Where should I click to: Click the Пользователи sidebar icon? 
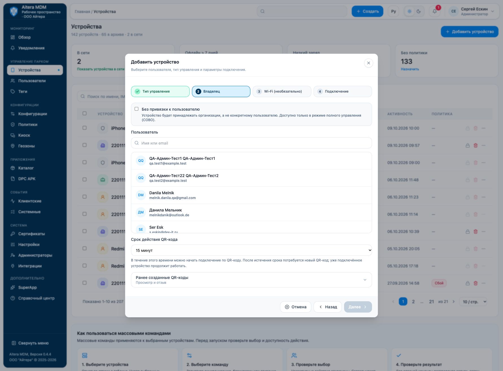click(13, 81)
